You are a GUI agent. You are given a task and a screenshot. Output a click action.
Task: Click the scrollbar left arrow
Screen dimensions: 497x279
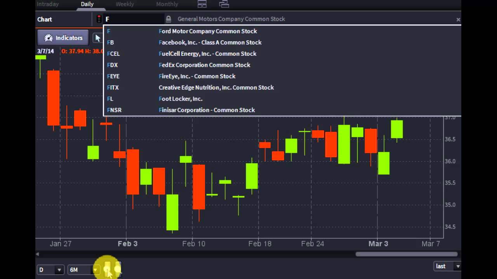[37, 254]
